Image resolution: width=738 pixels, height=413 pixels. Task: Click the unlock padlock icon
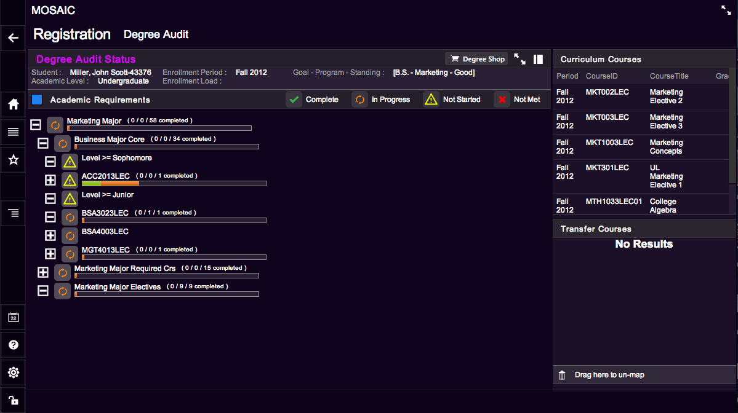coord(13,399)
